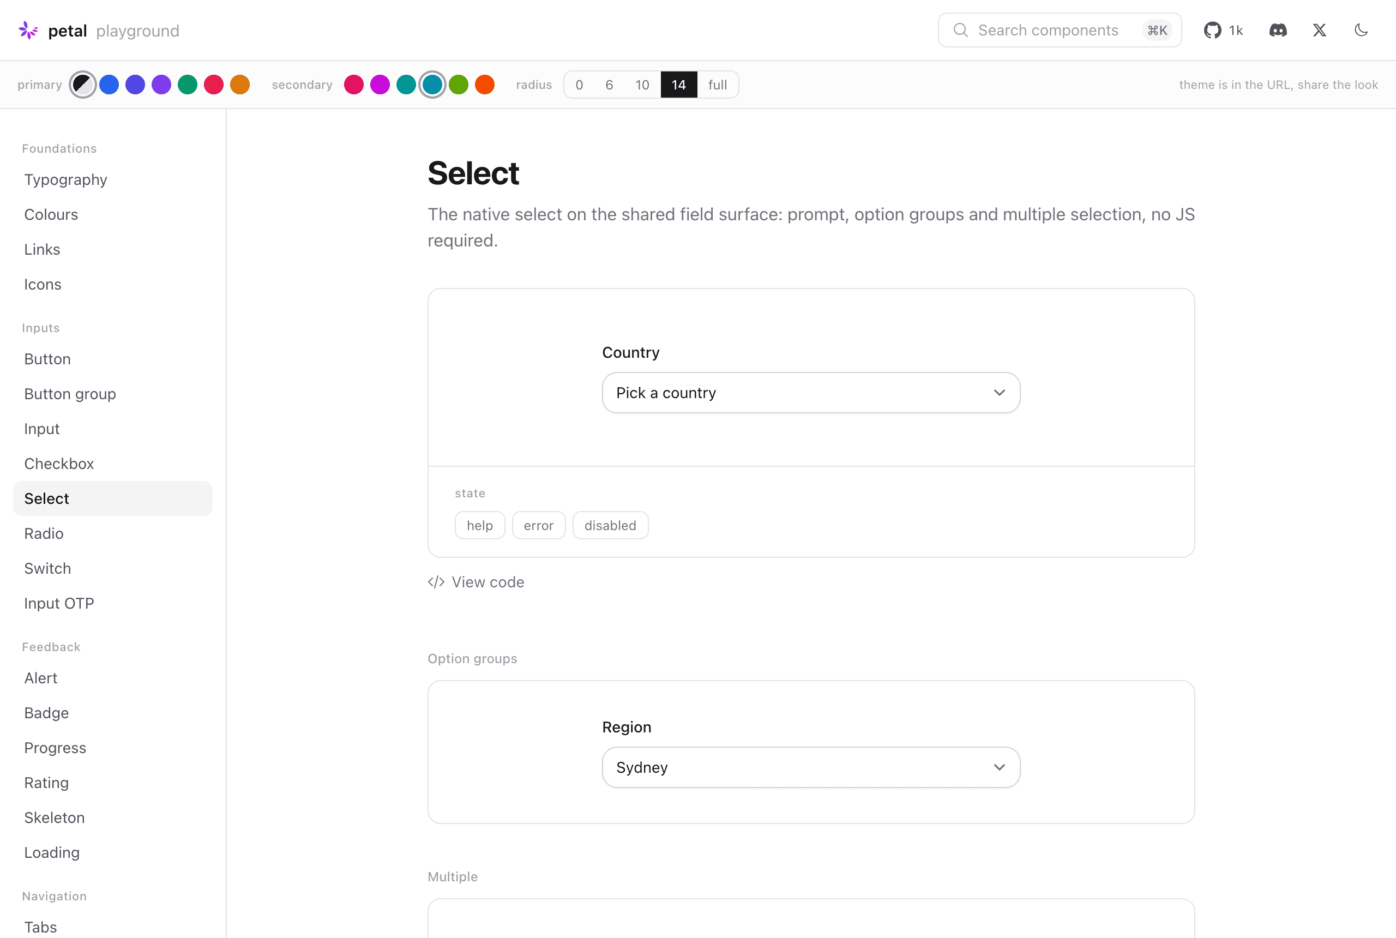The width and height of the screenshot is (1396, 938).
Task: Toggle the error state chip
Action: coord(539,525)
